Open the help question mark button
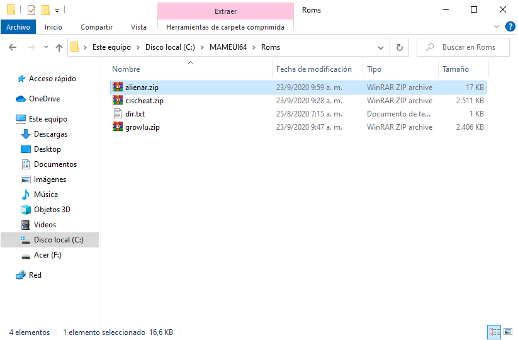The width and height of the screenshot is (518, 340). [510, 26]
